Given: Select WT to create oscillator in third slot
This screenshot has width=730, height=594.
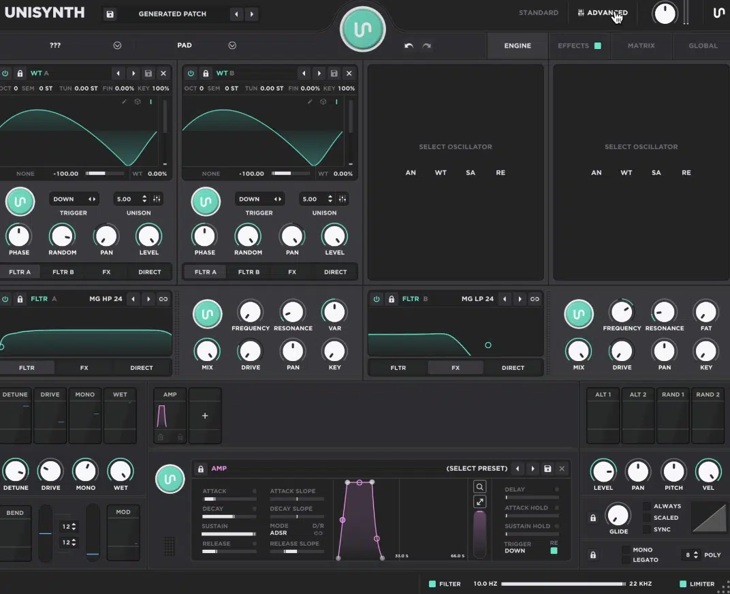Looking at the screenshot, I should click(x=441, y=172).
